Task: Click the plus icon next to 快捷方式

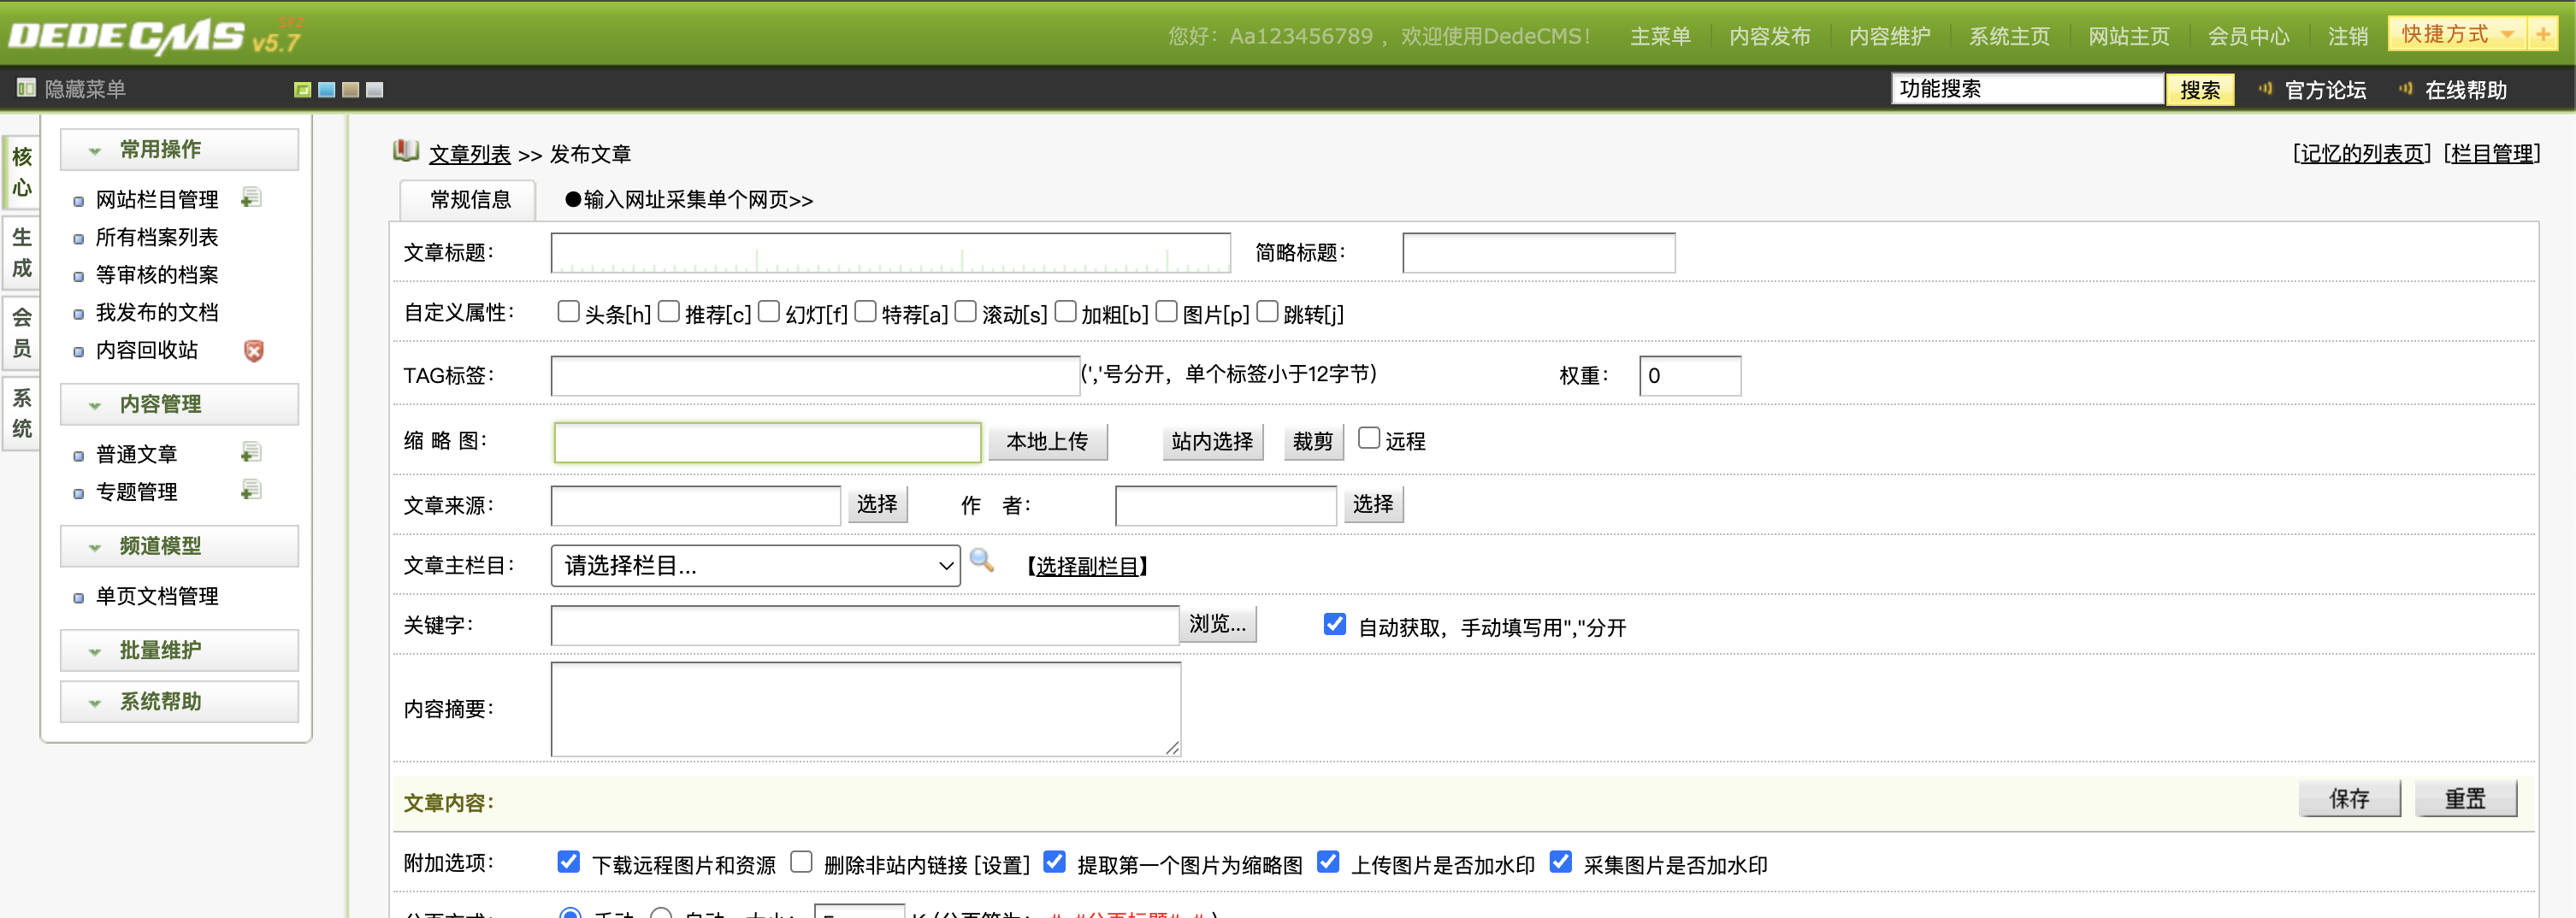Action: click(x=2542, y=34)
